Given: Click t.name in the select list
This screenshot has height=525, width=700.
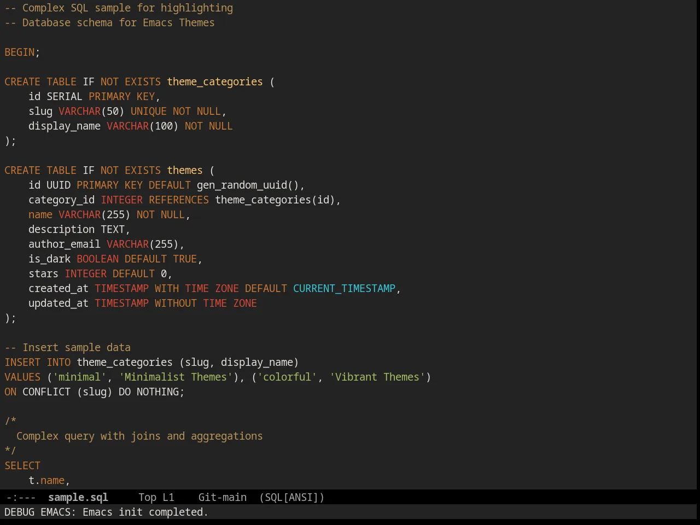Looking at the screenshot, I should pyautogui.click(x=46, y=480).
